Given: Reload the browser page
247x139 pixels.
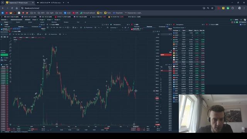Looking at the screenshot, I should coord(12,8).
